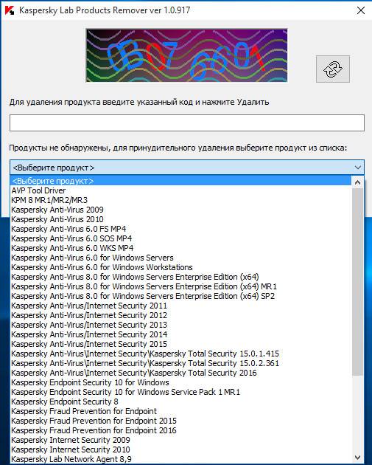Select Anti-Virus 6.0 for Windows Workstations

click(x=180, y=267)
